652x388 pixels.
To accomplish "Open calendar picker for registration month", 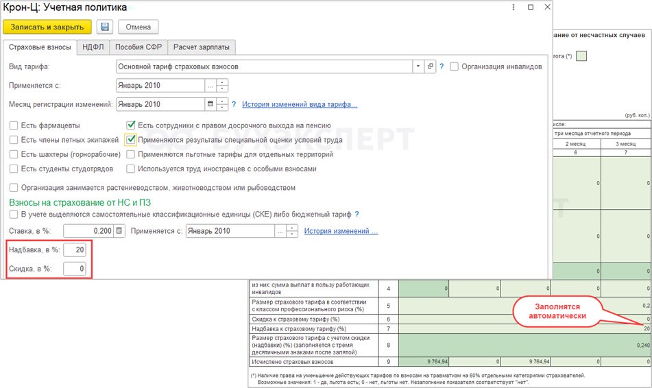I will pos(210,104).
